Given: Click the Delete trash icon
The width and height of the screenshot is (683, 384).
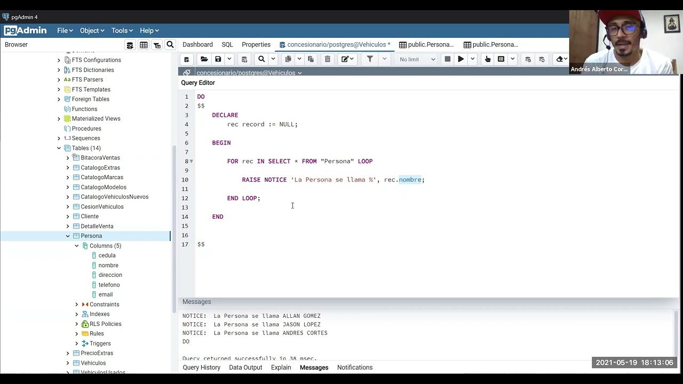Looking at the screenshot, I should click(328, 59).
